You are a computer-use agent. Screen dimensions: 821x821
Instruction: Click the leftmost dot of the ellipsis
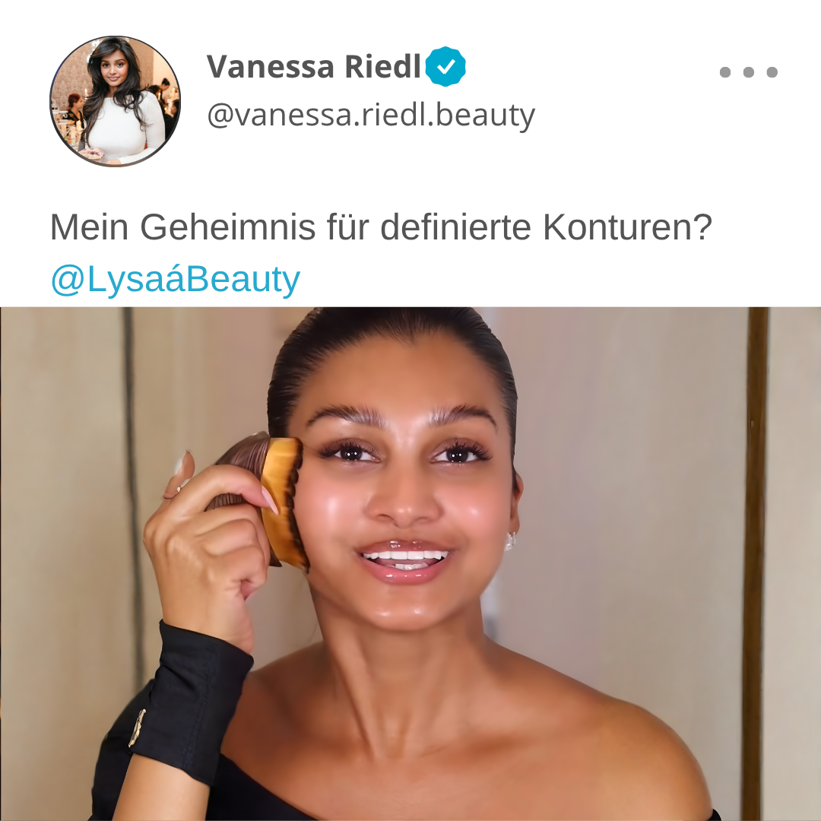tap(725, 72)
